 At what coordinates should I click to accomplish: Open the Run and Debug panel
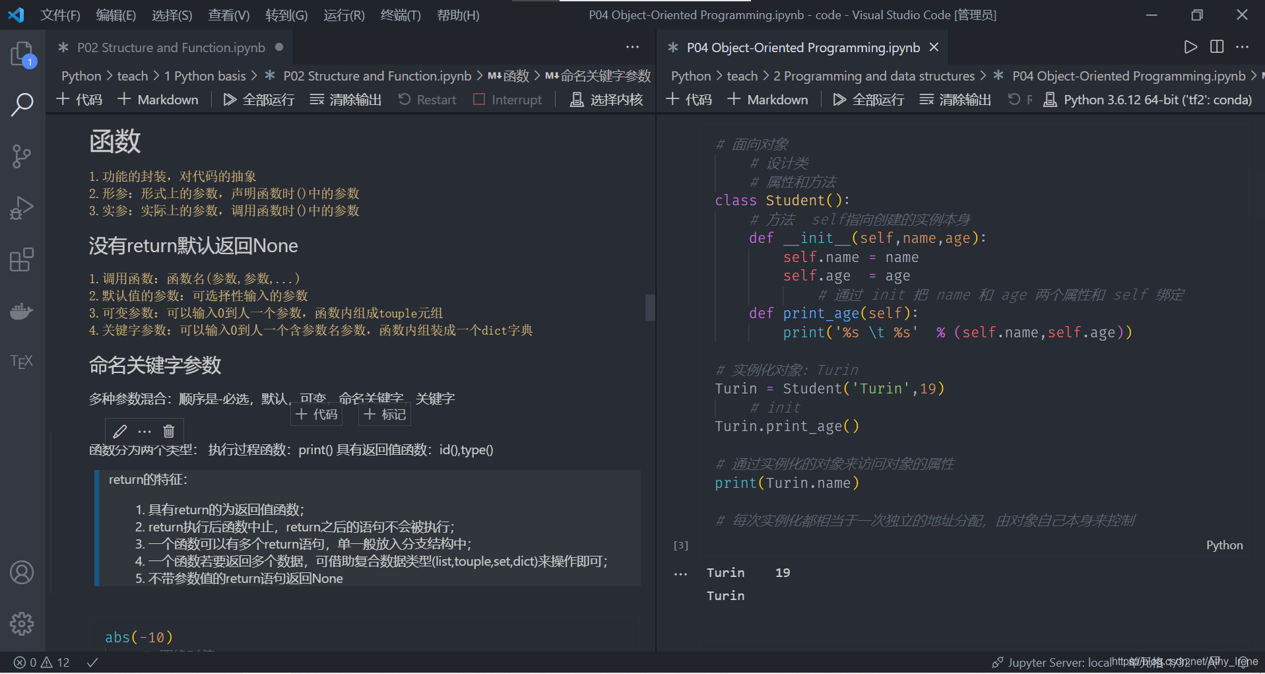[23, 208]
